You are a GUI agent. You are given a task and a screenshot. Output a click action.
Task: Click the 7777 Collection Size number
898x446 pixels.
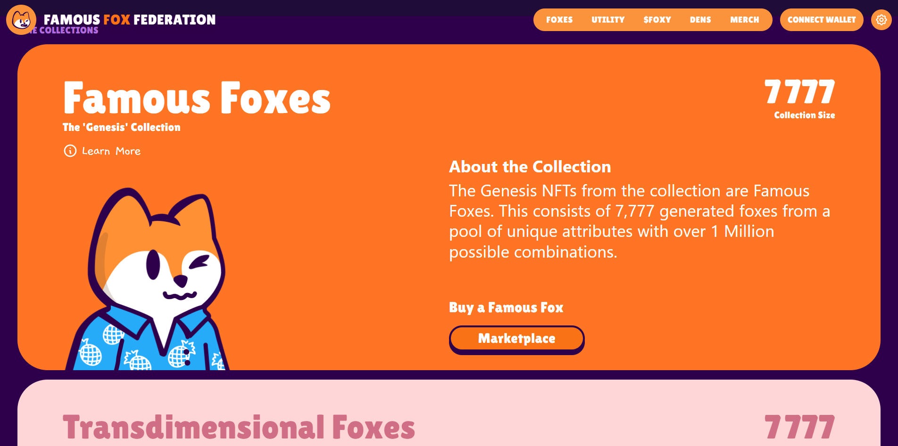(x=800, y=92)
